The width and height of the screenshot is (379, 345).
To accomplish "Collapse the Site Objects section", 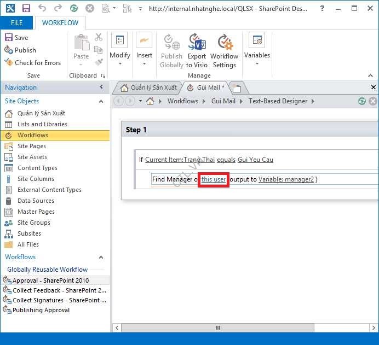I will click(101, 101).
